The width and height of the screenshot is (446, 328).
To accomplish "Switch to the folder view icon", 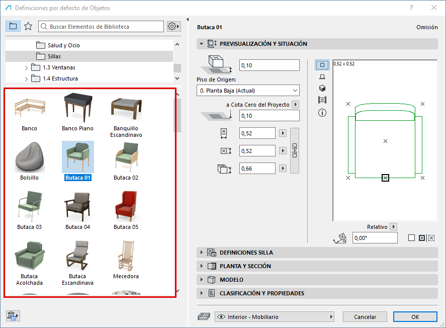I will [x=13, y=26].
